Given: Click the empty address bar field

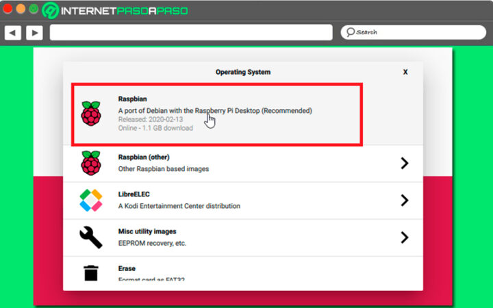Looking at the screenshot, I should (190, 32).
